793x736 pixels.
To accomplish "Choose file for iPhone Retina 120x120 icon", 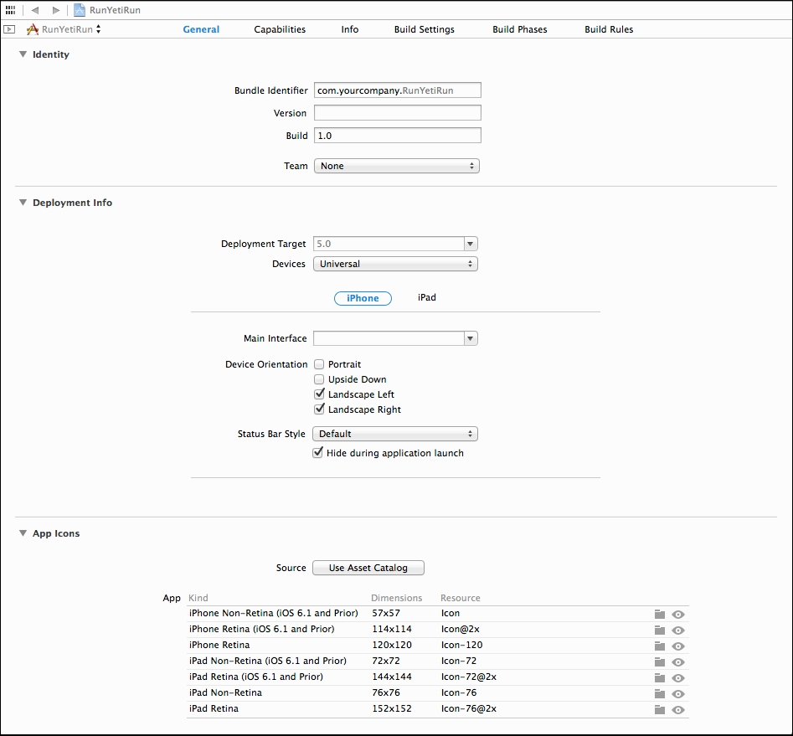I will click(660, 646).
